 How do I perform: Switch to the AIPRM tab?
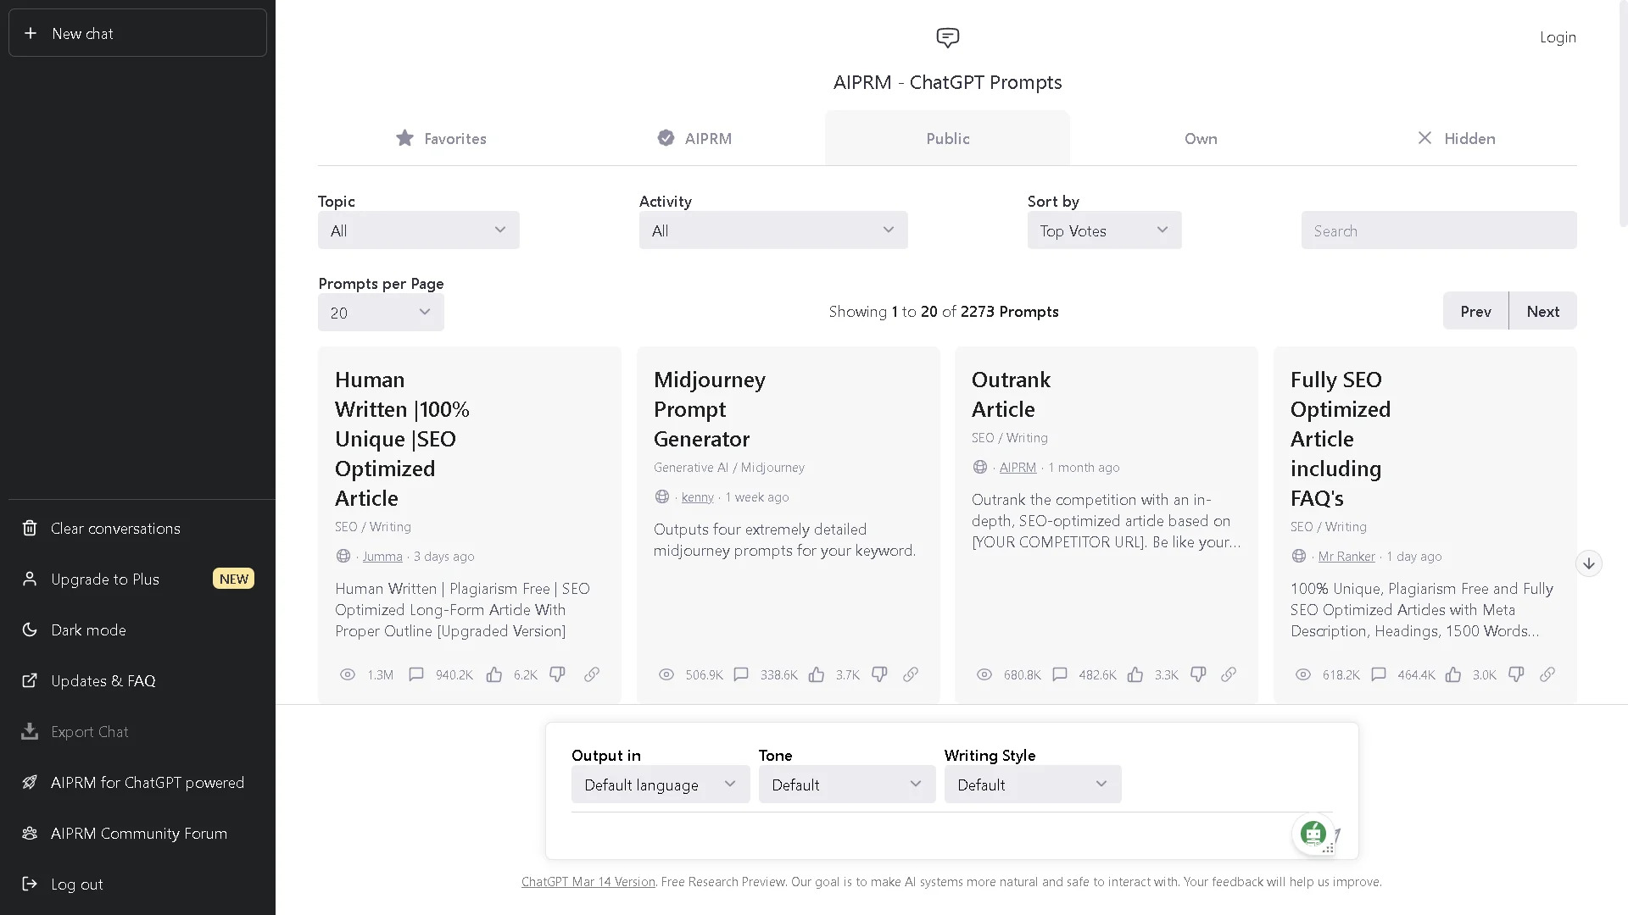click(694, 138)
